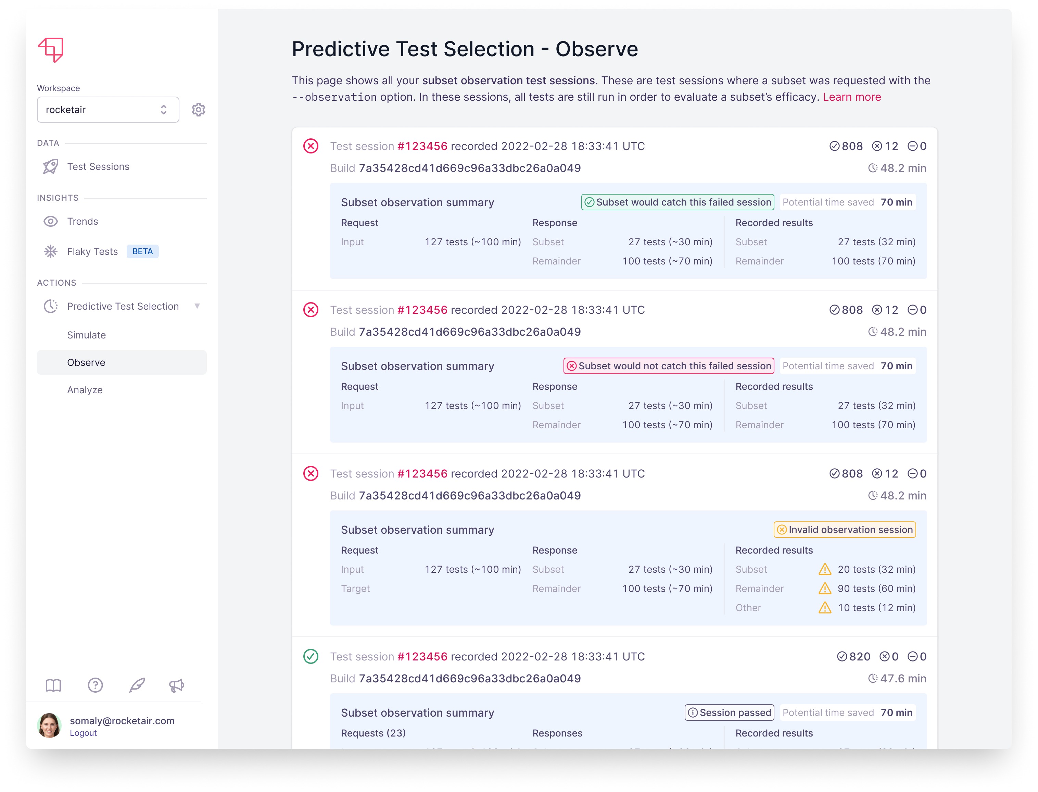Click the Predictive Test Selection clock icon

(x=51, y=306)
